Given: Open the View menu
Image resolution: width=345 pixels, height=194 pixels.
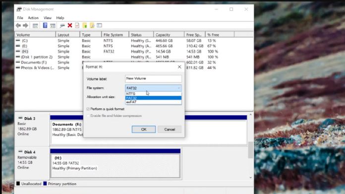Looking at the screenshot, I should (48, 18).
